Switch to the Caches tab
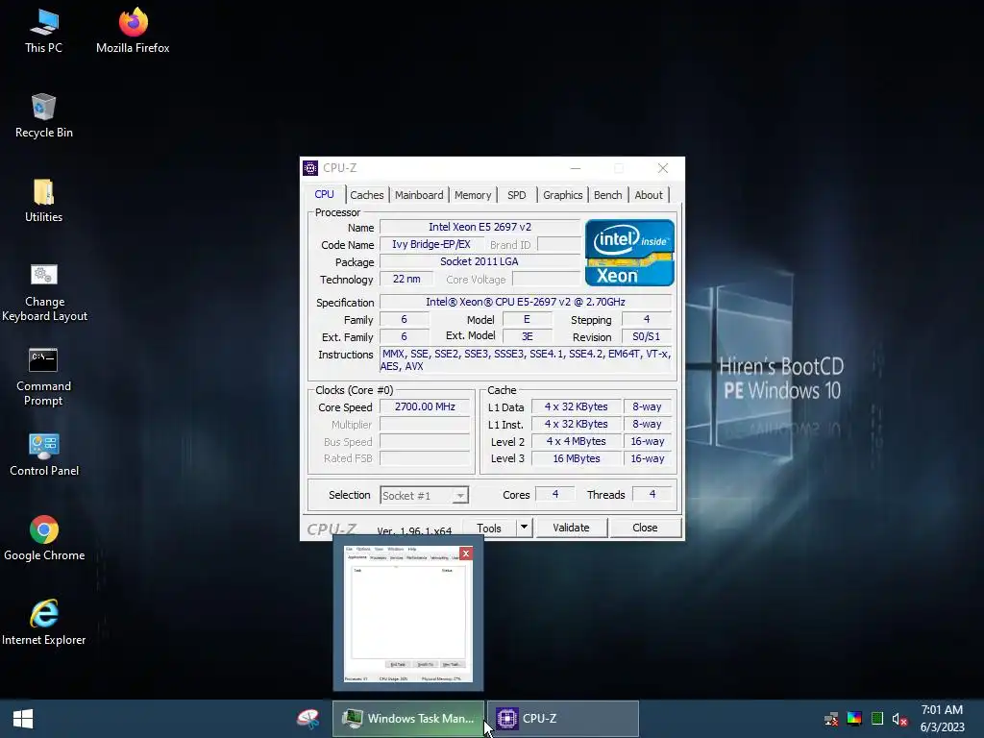 coord(366,195)
